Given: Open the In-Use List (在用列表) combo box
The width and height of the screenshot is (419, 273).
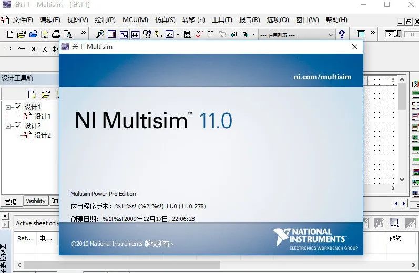Looking at the screenshot, I should point(297,35).
